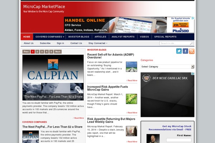Viewport: 215px width, 143px height.
Task: Open the Twitter icon link
Action: click(179, 51)
